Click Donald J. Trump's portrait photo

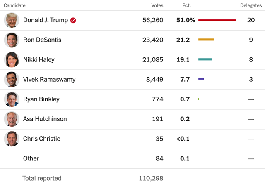pos(12,20)
